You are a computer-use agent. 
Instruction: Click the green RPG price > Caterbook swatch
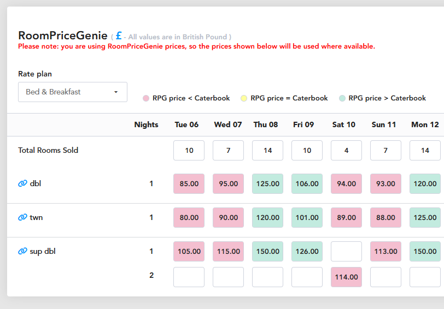[x=342, y=98]
